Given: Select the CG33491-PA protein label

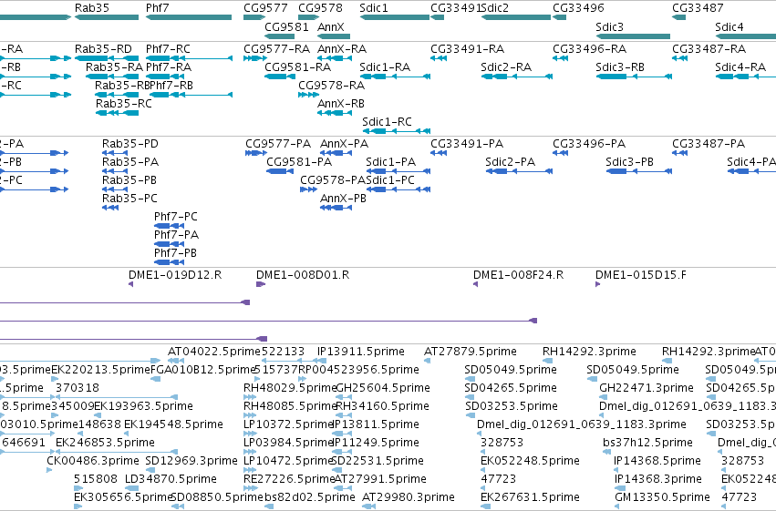Looking at the screenshot, I should click(x=467, y=144).
